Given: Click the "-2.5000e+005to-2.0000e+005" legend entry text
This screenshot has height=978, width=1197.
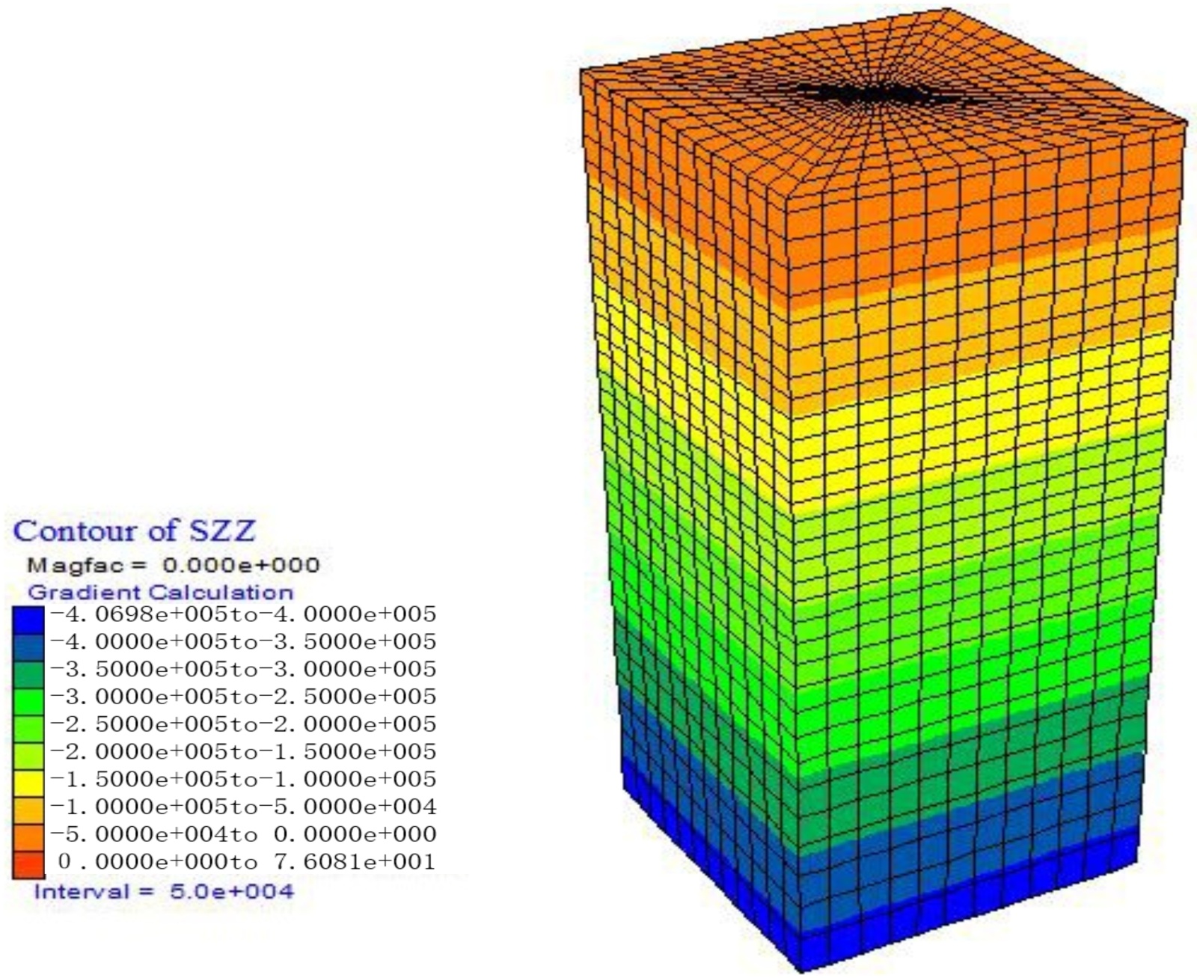Looking at the screenshot, I should (243, 724).
